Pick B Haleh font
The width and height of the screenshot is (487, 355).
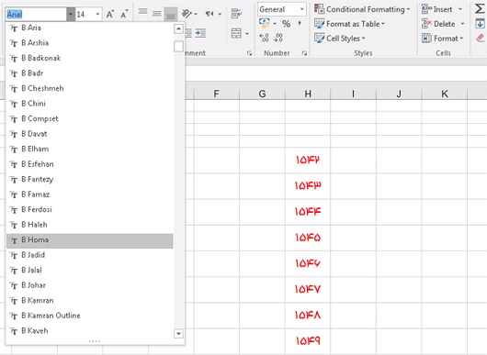click(89, 225)
